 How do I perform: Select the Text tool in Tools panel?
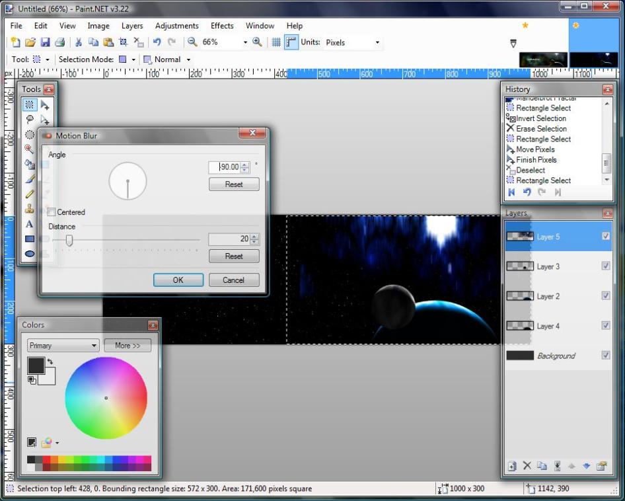[x=30, y=225]
